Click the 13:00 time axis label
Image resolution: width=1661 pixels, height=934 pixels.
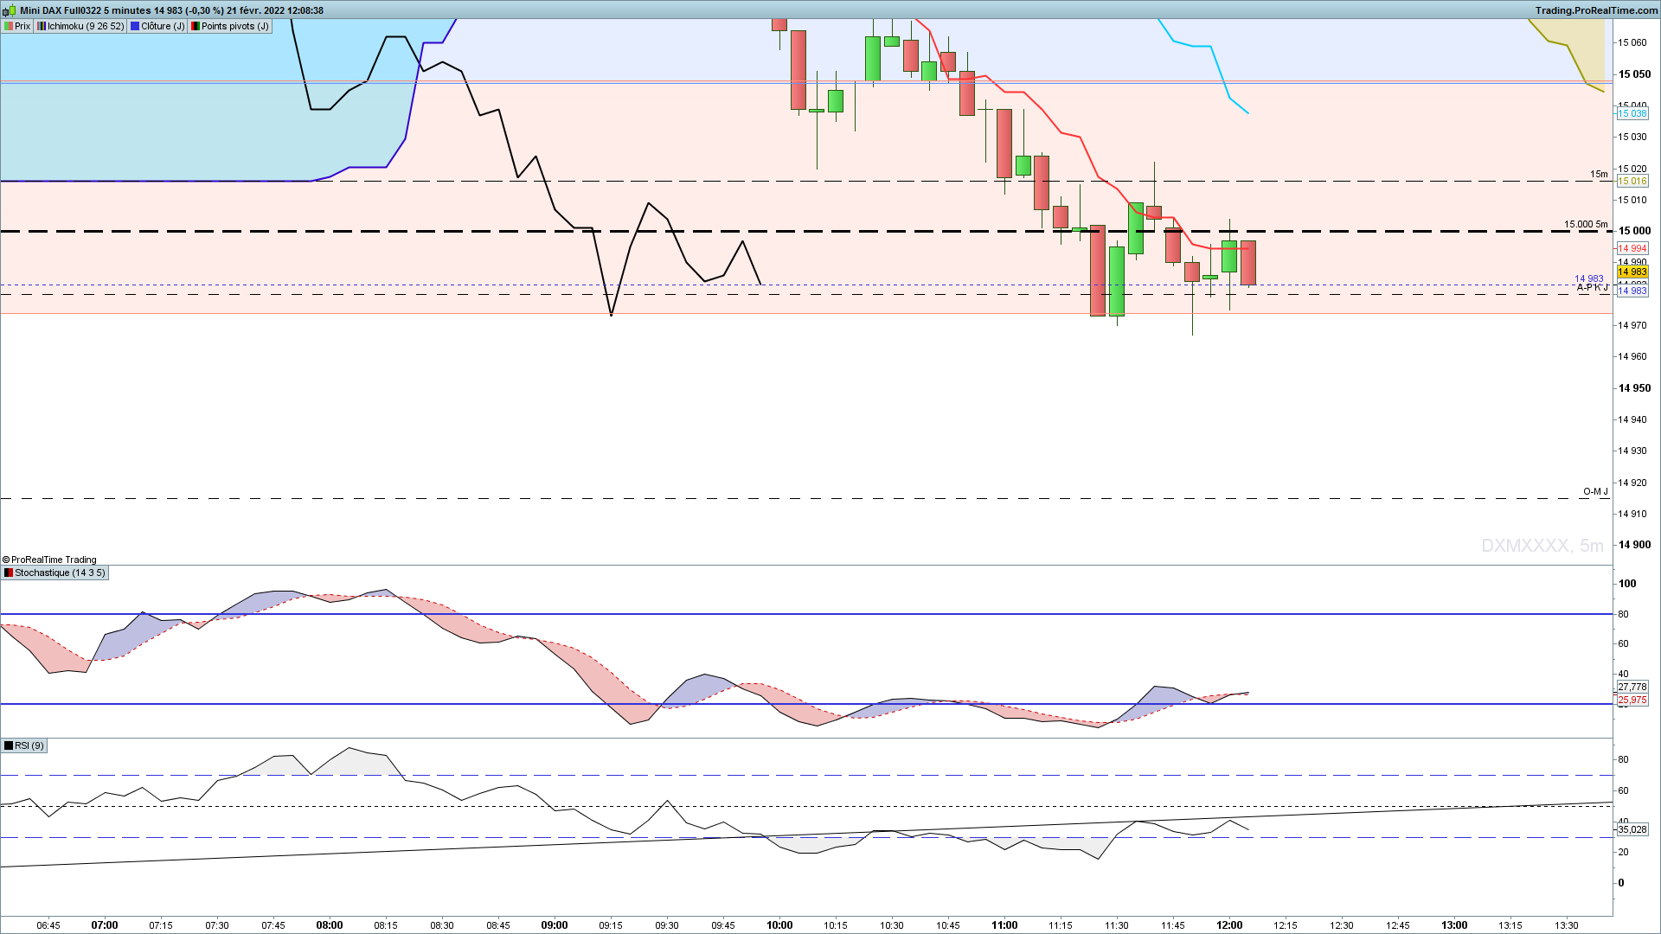click(x=1454, y=925)
